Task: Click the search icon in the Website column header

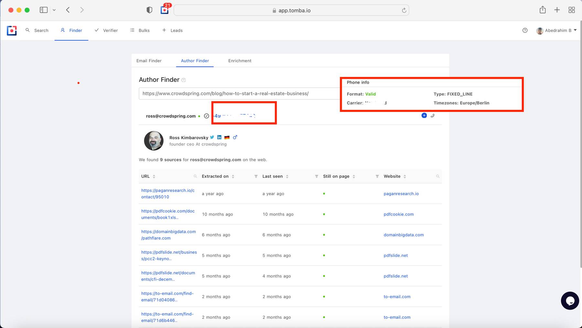Action: (438, 176)
